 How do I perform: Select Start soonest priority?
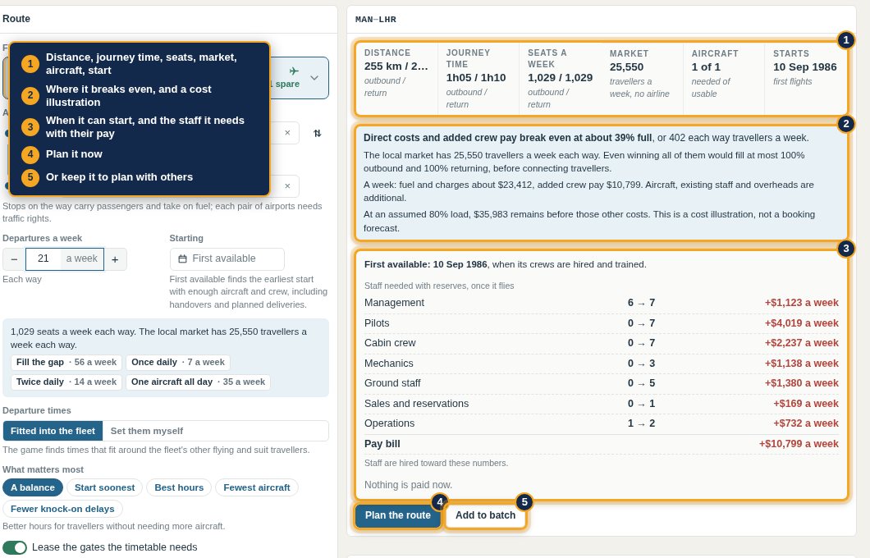[x=104, y=487]
